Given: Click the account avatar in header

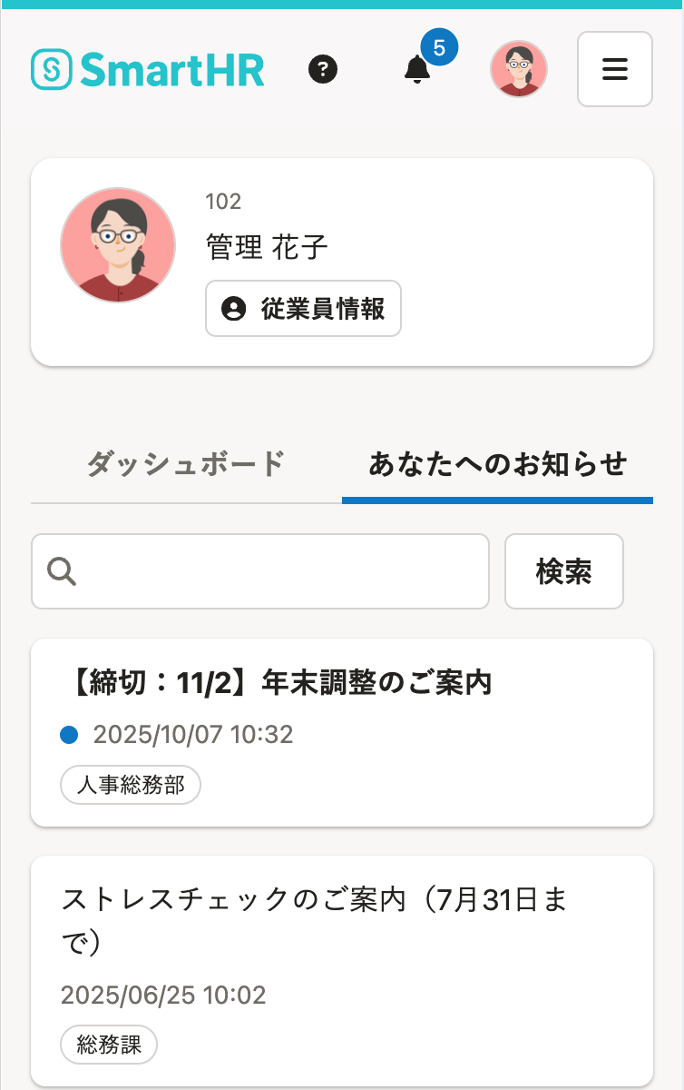Looking at the screenshot, I should [519, 69].
